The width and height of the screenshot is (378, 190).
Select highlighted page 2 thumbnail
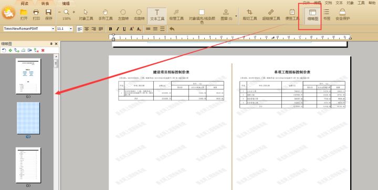click(28, 118)
